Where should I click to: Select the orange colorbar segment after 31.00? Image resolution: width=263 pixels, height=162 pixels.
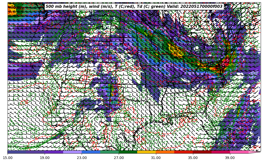click(x=165, y=152)
